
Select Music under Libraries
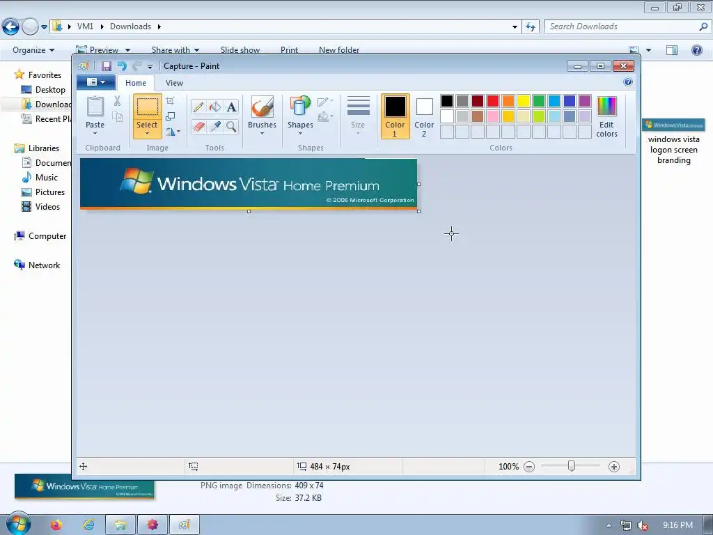tap(40, 178)
